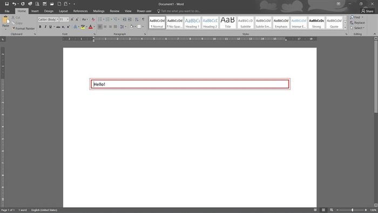378x213 pixels.
Task: Open the font name dropdown Calibri (Body)
Action: pos(57,19)
